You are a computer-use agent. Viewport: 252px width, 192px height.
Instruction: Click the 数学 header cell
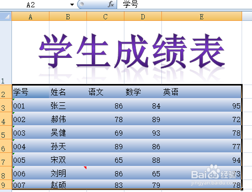(143, 92)
